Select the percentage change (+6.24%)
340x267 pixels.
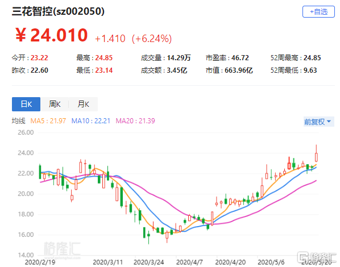click(152, 39)
